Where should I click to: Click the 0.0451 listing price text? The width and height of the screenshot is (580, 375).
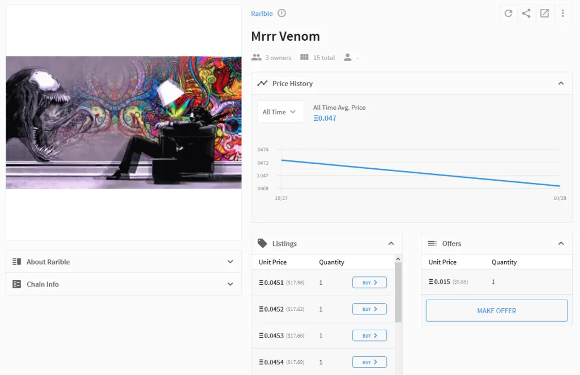coord(271,283)
